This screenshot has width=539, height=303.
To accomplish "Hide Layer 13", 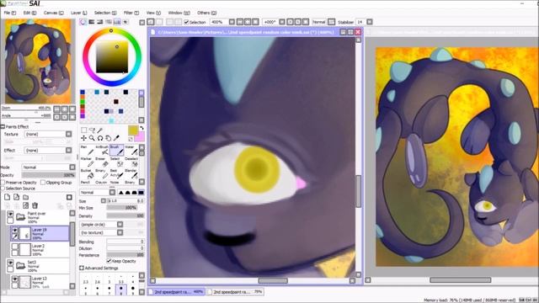I will (x=15, y=279).
